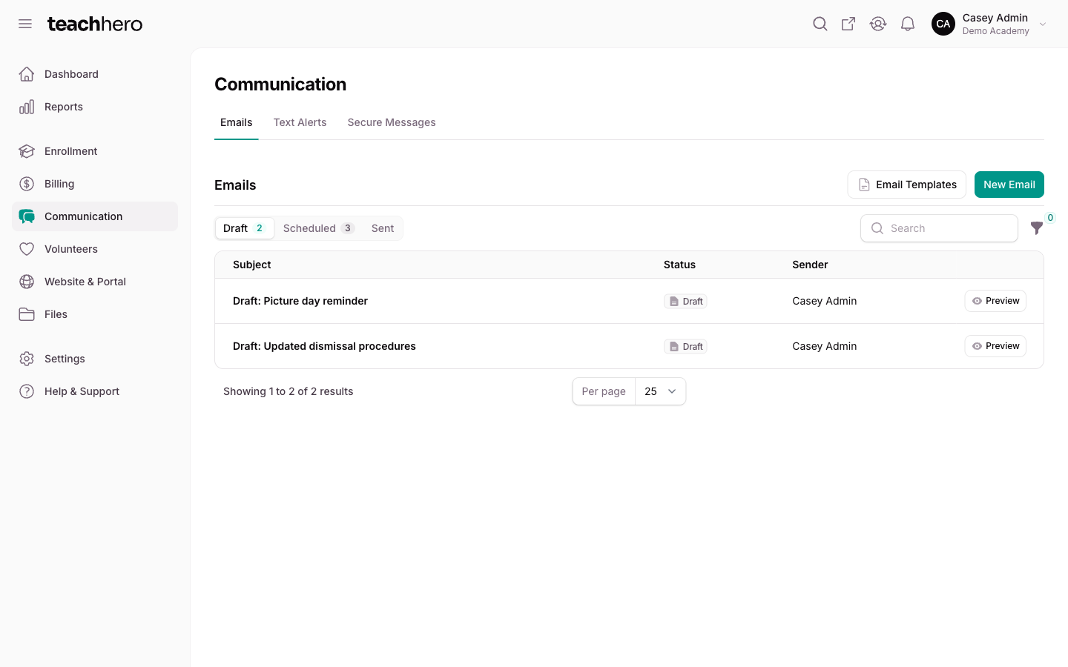
Task: Switch to the Secure Messages tab
Action: 392,122
